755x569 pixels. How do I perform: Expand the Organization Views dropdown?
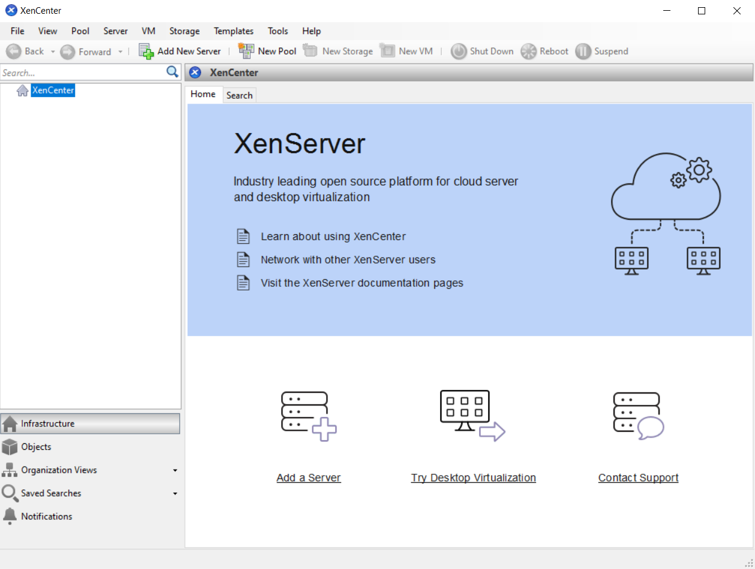[x=175, y=470]
